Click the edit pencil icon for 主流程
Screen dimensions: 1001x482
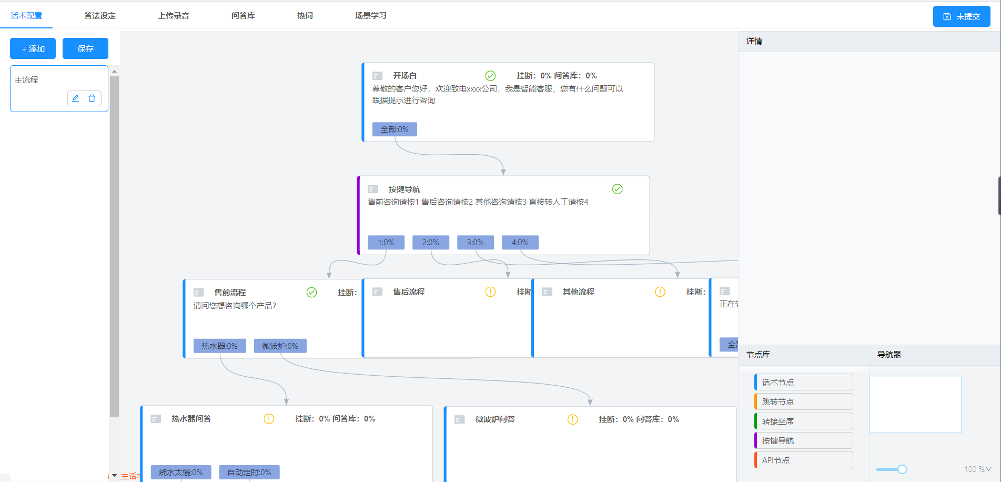pyautogui.click(x=76, y=98)
